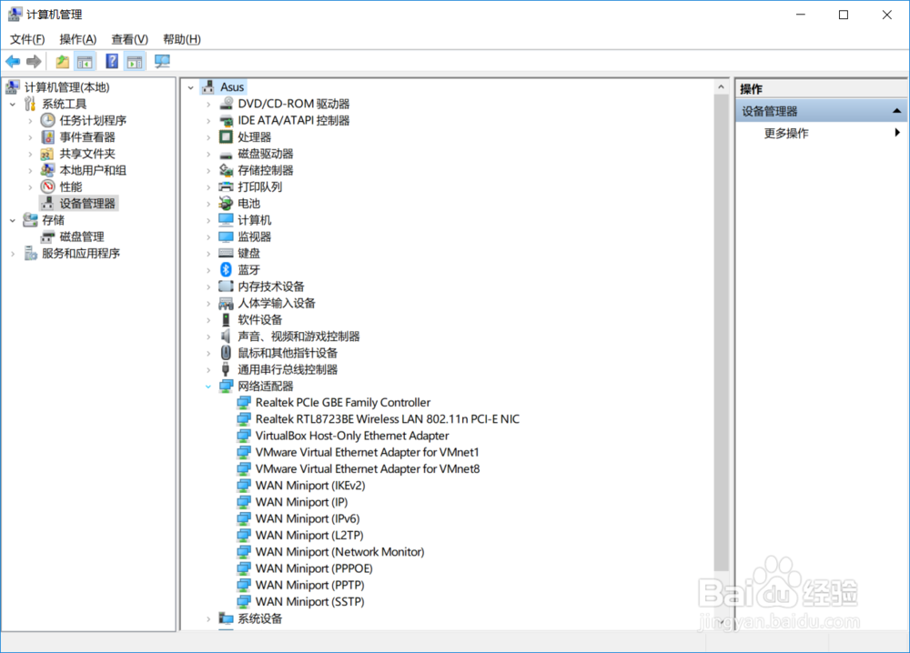Viewport: 910px width, 653px height.
Task: Click the Bluetooth 蓝牙 icon
Action: 226,270
